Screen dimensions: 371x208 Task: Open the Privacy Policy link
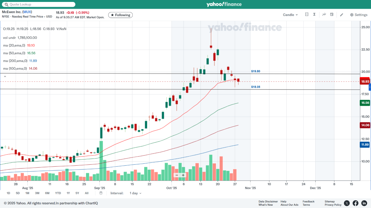pos(333,205)
